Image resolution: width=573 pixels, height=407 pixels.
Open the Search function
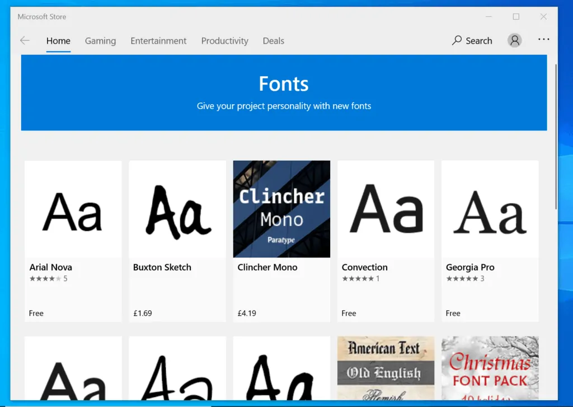tap(471, 40)
